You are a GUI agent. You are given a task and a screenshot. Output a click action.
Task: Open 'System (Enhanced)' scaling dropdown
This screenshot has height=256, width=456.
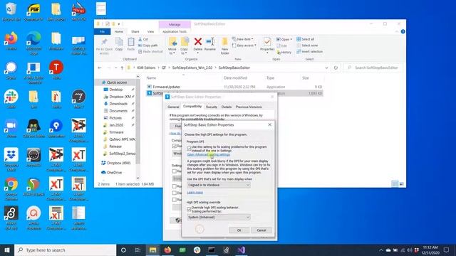click(219, 217)
